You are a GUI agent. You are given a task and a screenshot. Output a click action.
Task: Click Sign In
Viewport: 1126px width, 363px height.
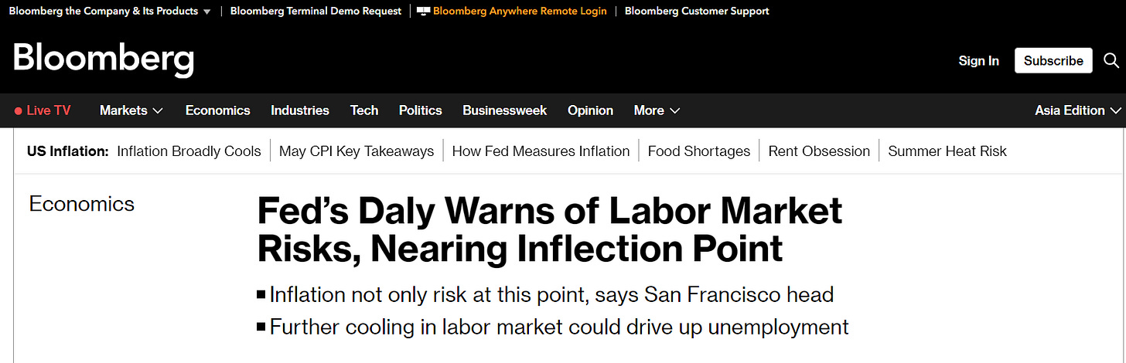(x=978, y=60)
